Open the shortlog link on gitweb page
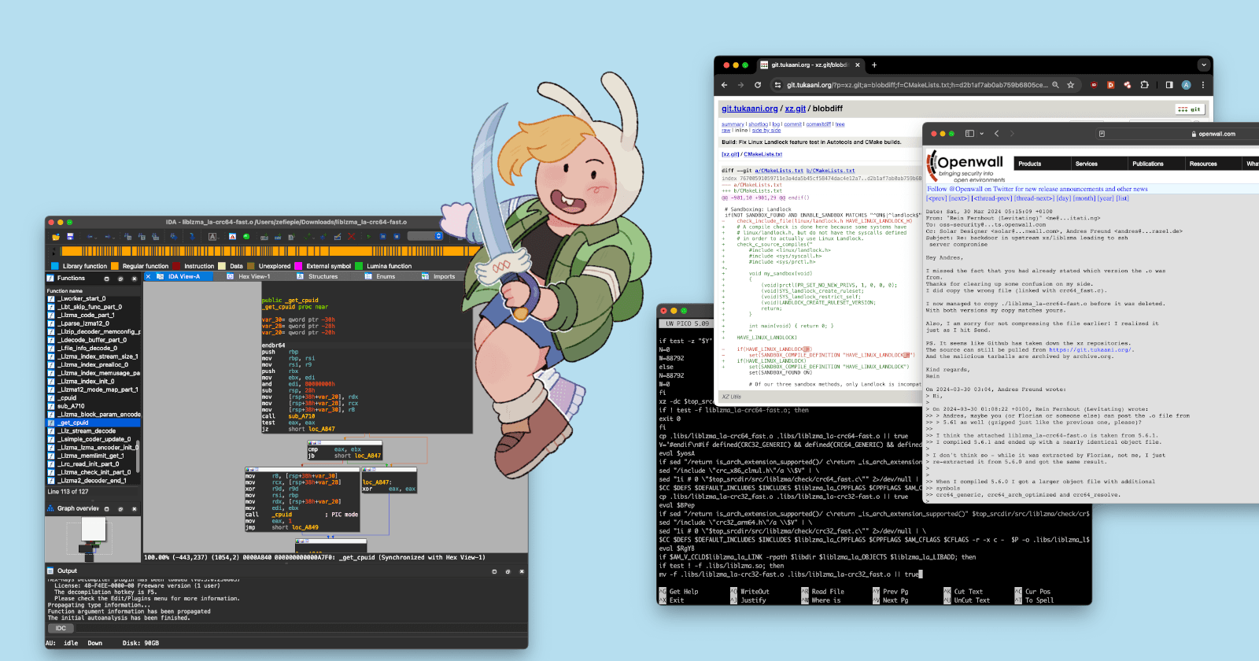The width and height of the screenshot is (1259, 661). 759,124
